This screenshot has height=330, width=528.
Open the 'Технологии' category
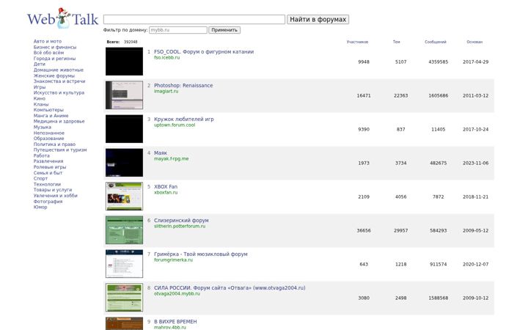click(47, 184)
